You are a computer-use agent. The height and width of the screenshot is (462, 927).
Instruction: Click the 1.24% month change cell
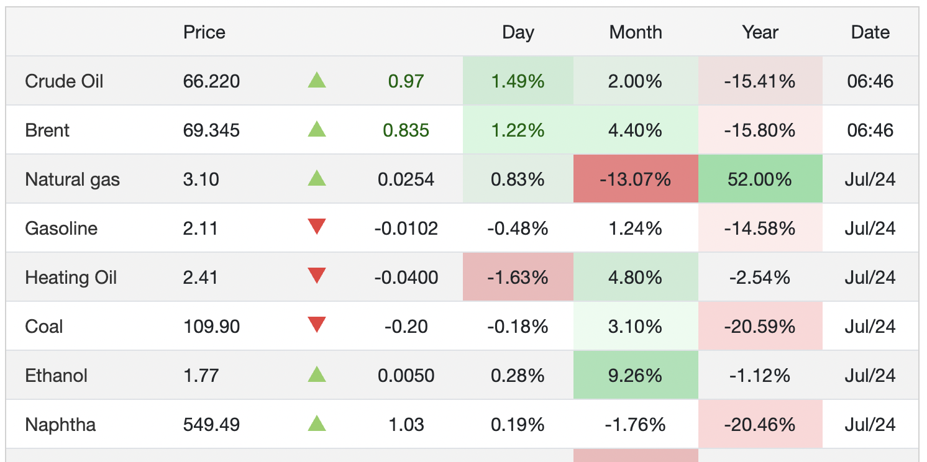(636, 228)
